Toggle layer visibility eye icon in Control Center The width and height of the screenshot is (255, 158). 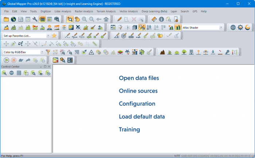40,73
